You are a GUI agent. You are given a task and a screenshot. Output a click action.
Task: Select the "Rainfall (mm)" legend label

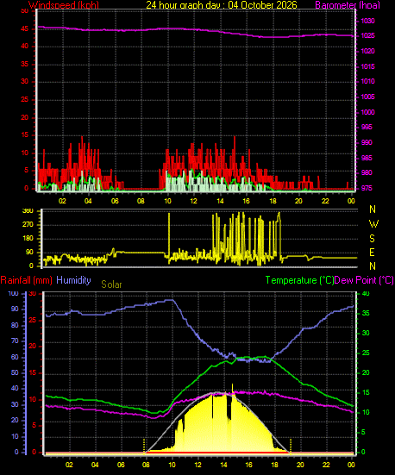click(27, 280)
